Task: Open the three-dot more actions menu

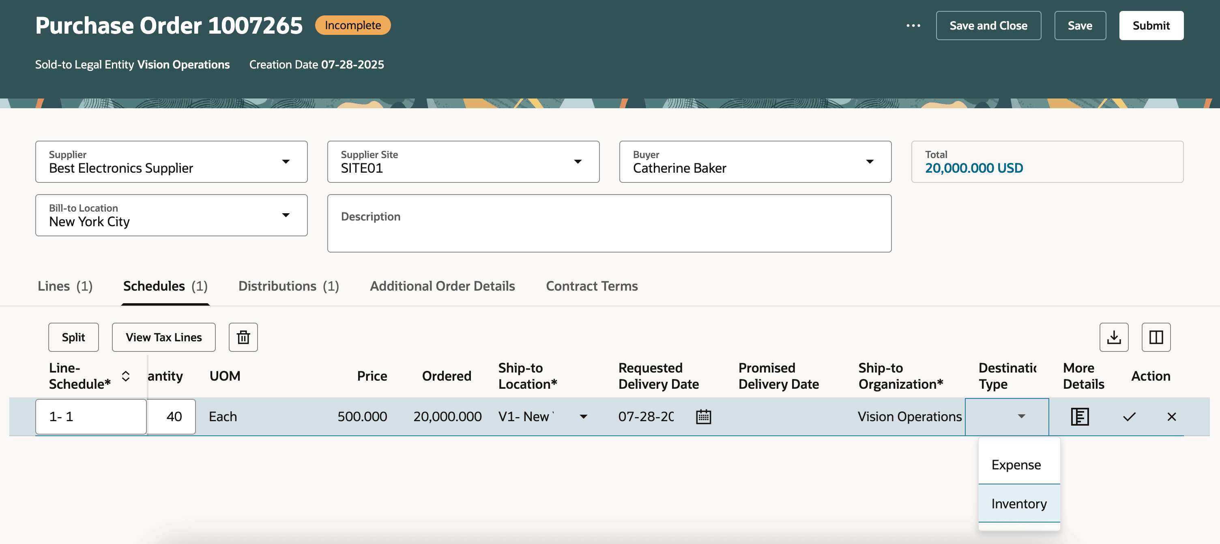Action: pos(913,26)
